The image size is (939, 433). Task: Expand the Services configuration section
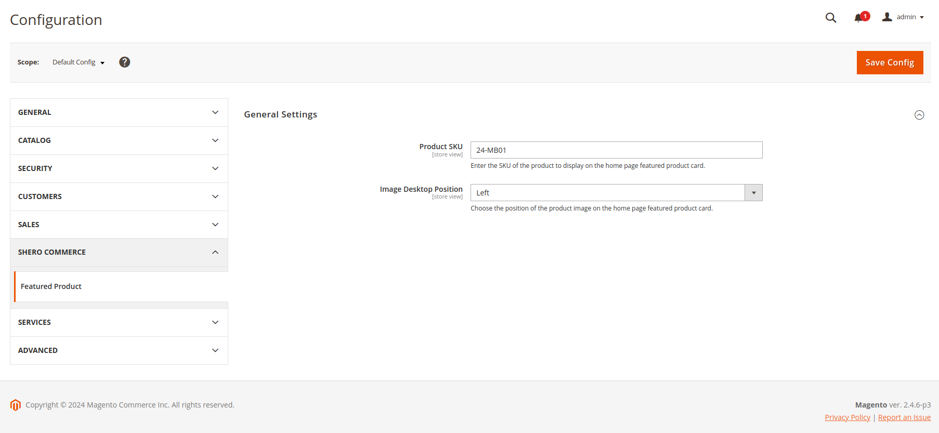click(119, 322)
